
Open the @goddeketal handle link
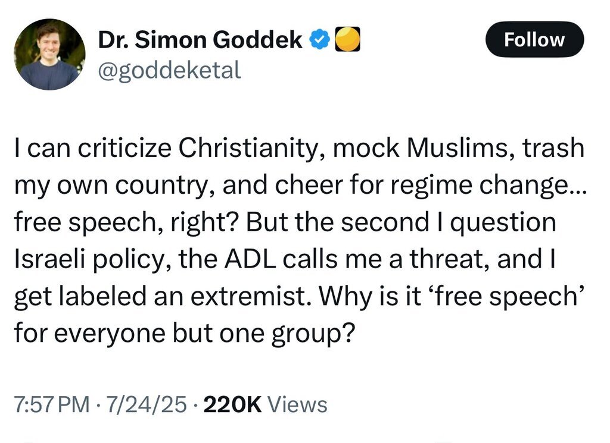pyautogui.click(x=169, y=71)
